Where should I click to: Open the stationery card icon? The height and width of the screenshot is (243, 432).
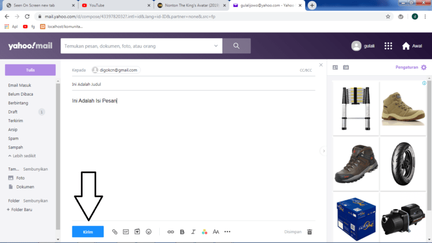137,232
